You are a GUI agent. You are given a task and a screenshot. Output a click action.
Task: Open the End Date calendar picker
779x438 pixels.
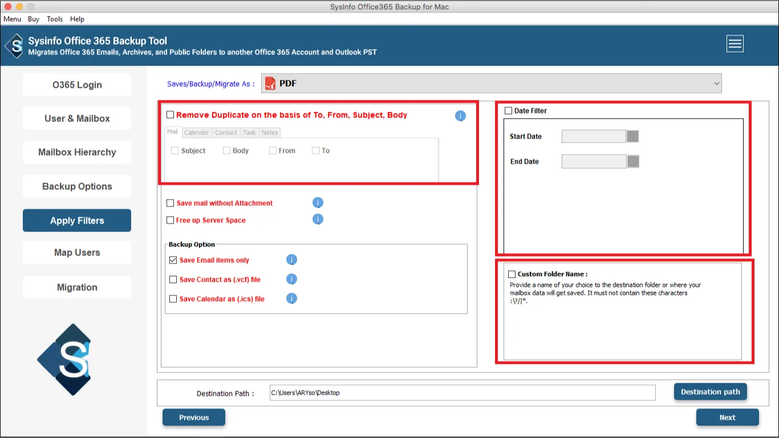633,161
